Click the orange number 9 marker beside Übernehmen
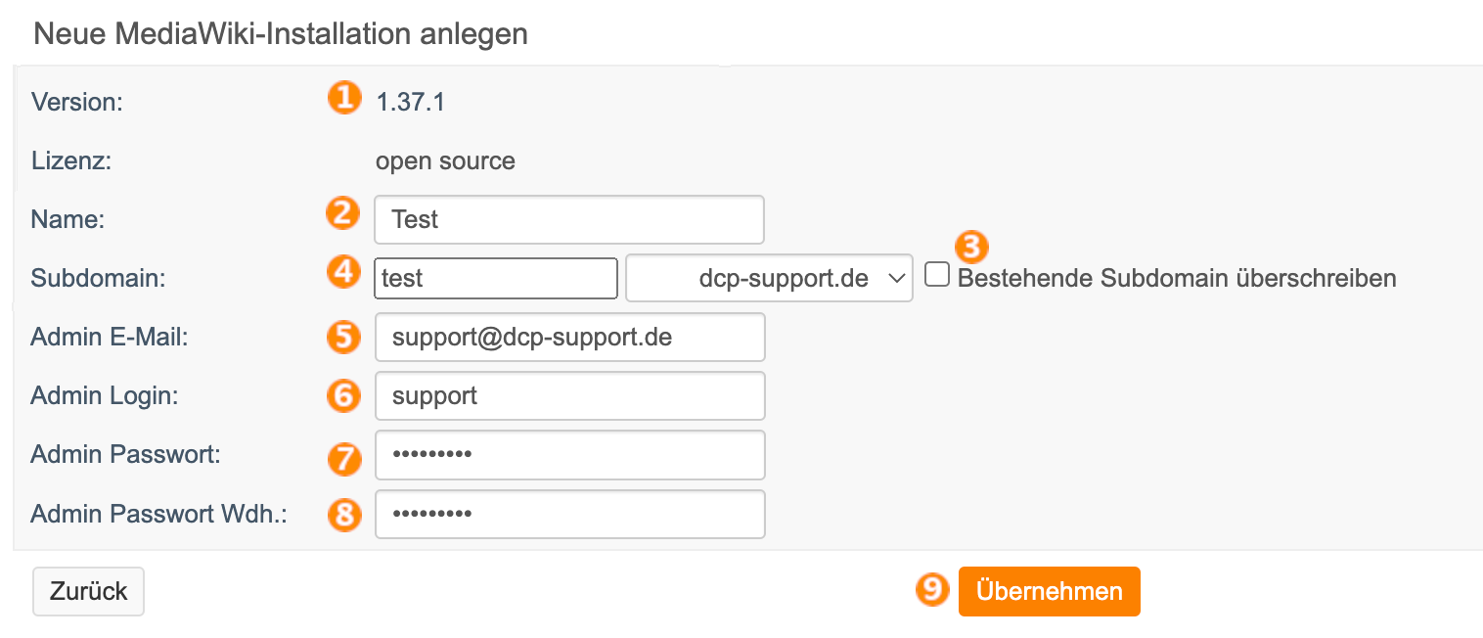Viewport: 1483px width, 638px height. [933, 588]
